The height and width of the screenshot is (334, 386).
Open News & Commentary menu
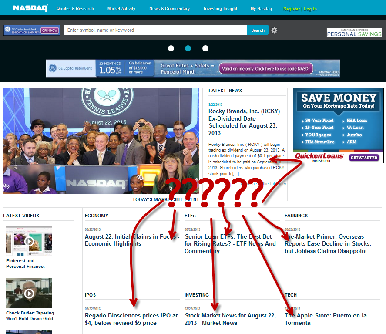coord(170,9)
